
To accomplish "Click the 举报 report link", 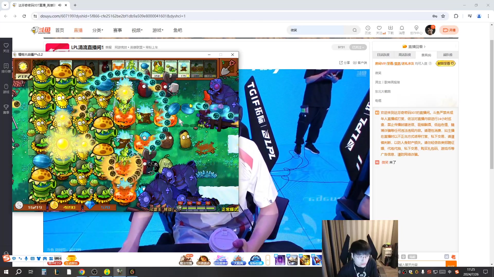I will (x=109, y=47).
